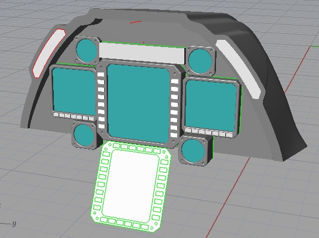Click the y axis label icon
Viewport: 319px width, 238px height.
coord(14,224)
